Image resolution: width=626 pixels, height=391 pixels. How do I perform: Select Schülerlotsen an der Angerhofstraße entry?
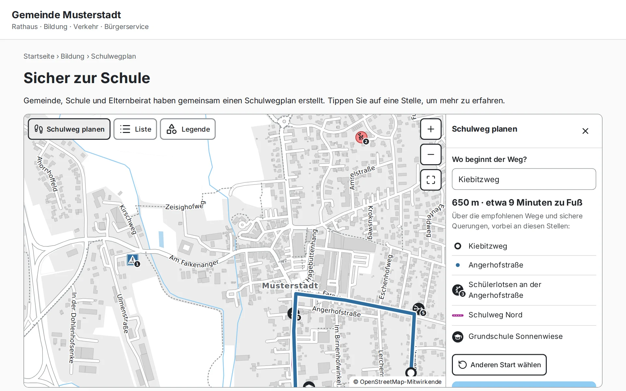click(524, 290)
